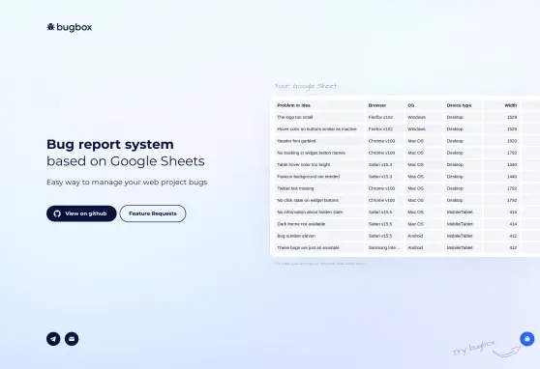Click the "Browser" column header
The width and height of the screenshot is (540, 369).
(384, 105)
